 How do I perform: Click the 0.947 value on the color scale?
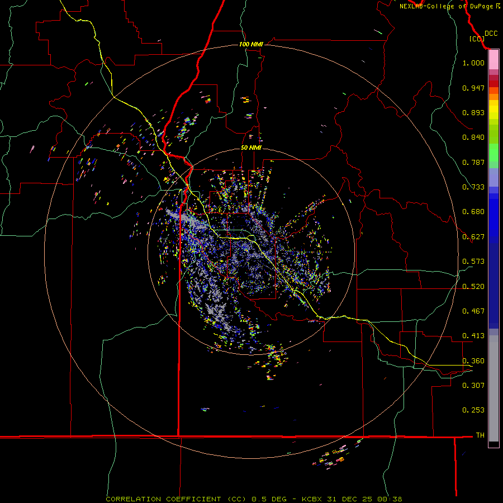(x=473, y=88)
